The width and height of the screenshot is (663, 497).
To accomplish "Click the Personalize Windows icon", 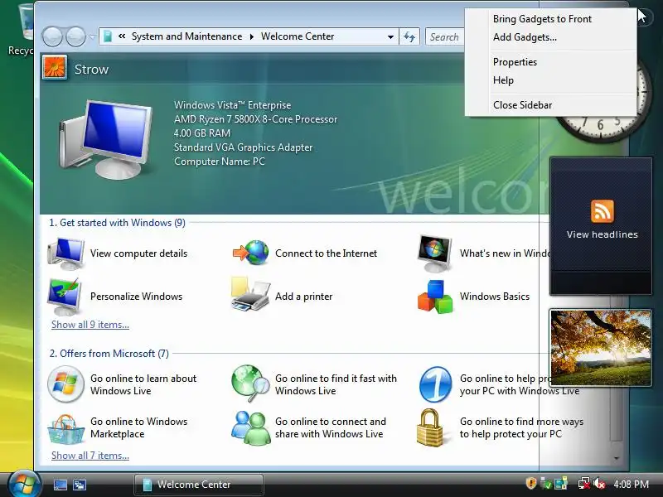I will (x=65, y=297).
